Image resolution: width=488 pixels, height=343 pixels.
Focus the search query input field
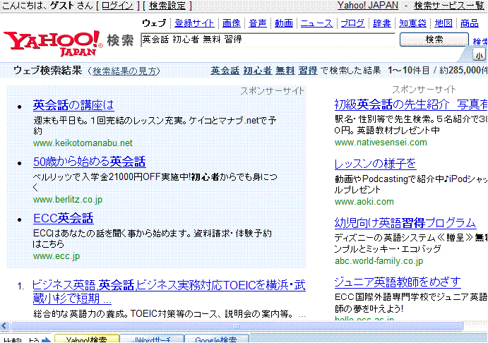pyautogui.click(x=268, y=40)
